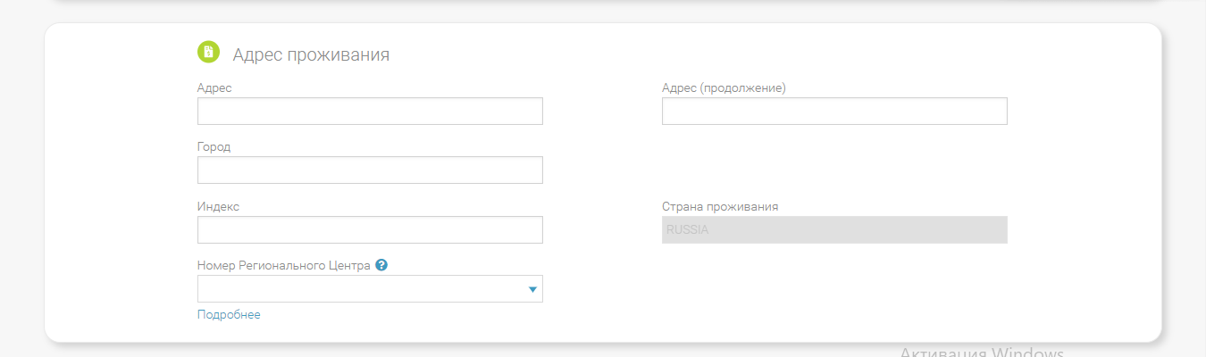Select the Город text field

coord(370,170)
